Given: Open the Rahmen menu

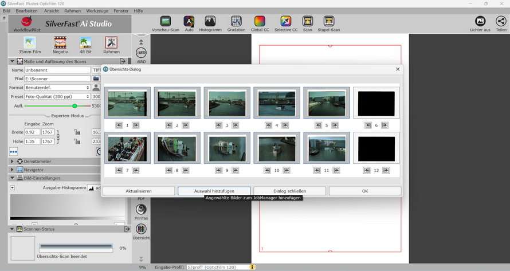Looking at the screenshot, I should point(72,11).
